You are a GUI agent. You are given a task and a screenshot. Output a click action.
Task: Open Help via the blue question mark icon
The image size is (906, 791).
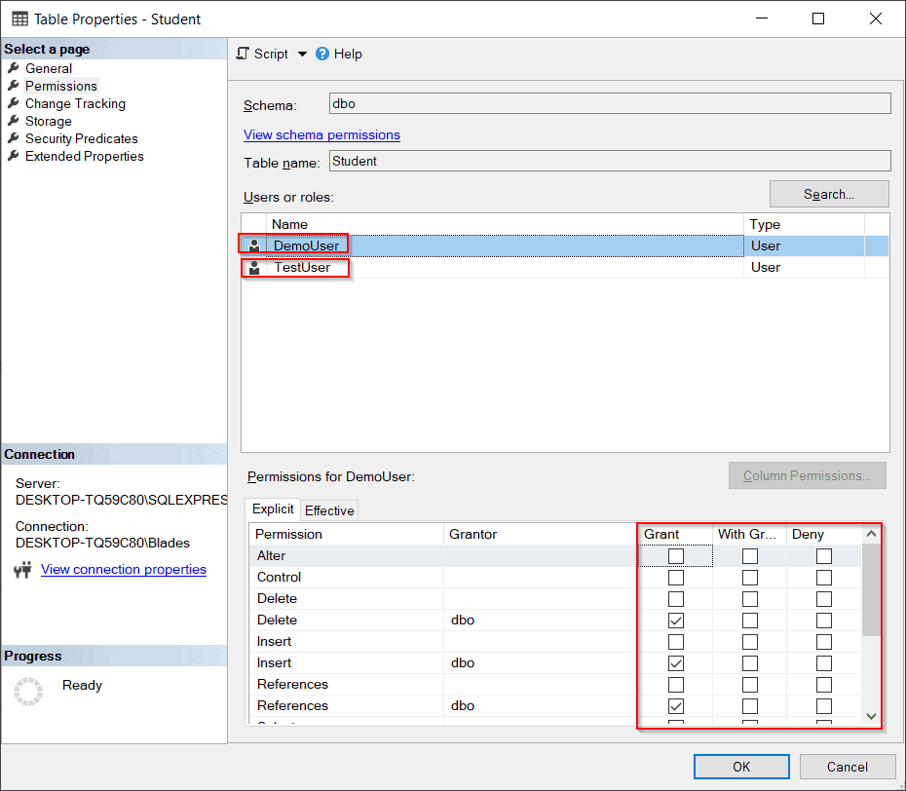click(x=321, y=54)
